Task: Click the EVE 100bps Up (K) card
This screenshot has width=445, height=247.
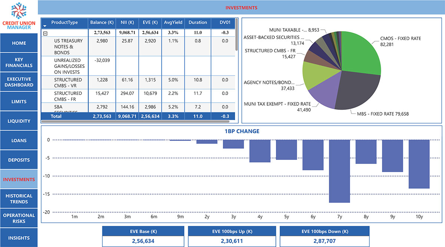Action: [232, 236]
